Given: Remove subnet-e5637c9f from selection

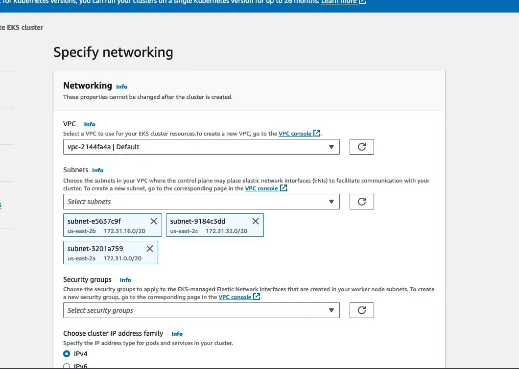Looking at the screenshot, I should pyautogui.click(x=154, y=221).
